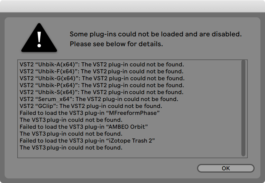Viewport: 265px width, 183px height.
Task: Select the iZotope Trash 2 failure line
Action: [x=88, y=141]
